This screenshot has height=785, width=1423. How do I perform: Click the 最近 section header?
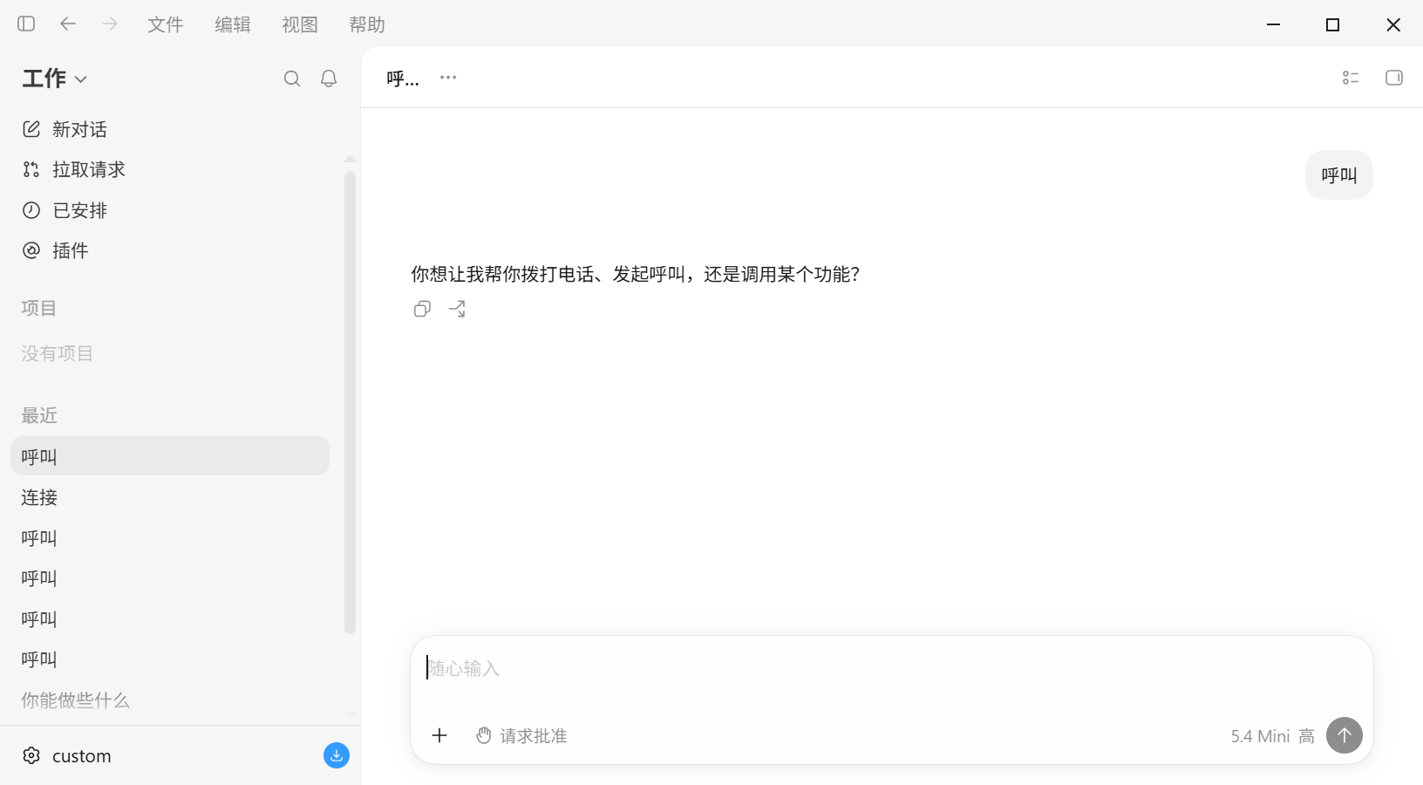click(x=38, y=415)
